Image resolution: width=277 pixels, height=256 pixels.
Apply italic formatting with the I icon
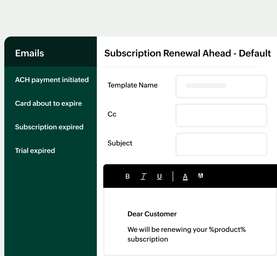click(x=143, y=176)
